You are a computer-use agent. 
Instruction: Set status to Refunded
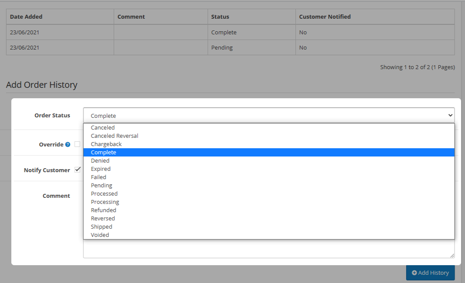tap(104, 210)
